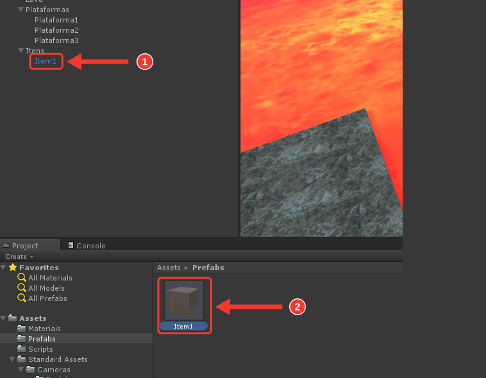Open the Scripts folder icon
Screen dimensions: 486x378
21,349
